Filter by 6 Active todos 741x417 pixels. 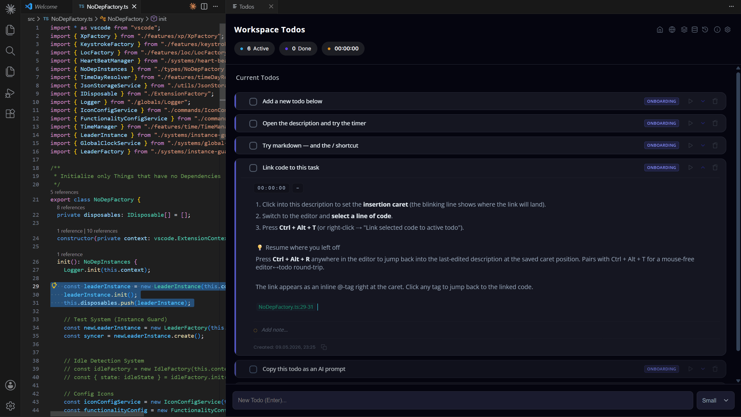[x=254, y=49]
